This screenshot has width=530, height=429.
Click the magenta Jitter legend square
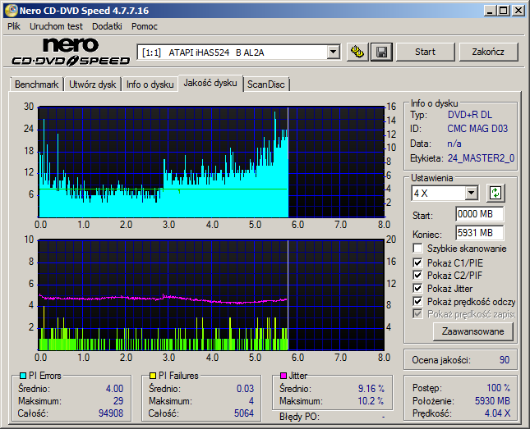point(283,376)
